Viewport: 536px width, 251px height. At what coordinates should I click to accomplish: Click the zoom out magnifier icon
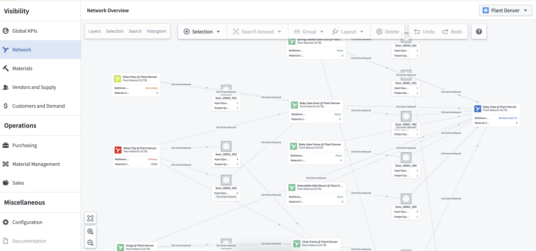coord(90,243)
